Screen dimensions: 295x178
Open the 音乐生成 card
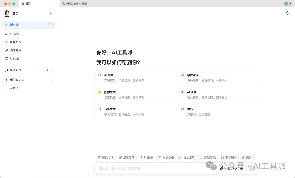coord(135,112)
